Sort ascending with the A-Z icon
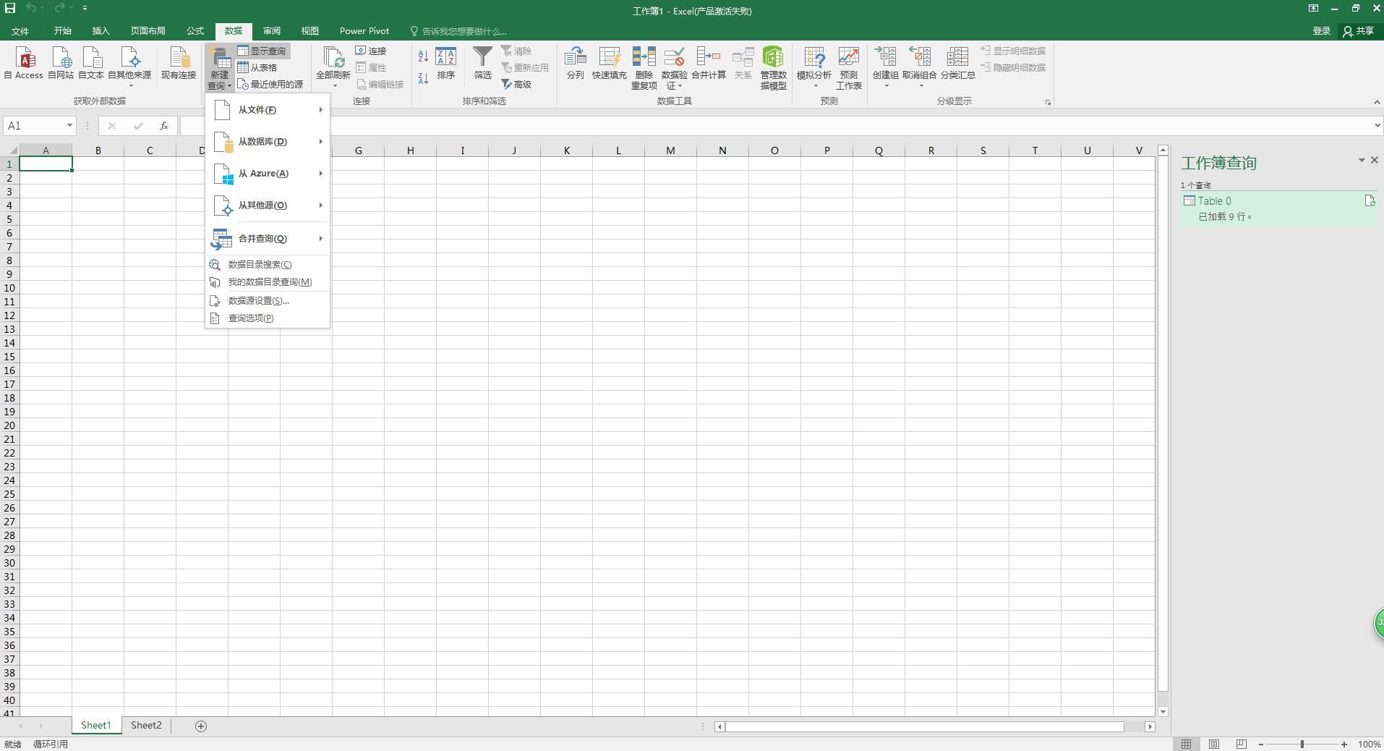1384x751 pixels. (x=423, y=56)
